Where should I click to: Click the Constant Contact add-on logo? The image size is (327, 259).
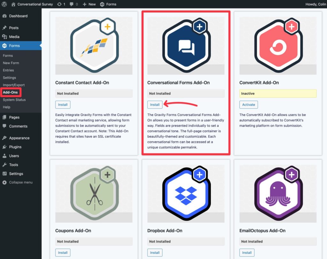[x=94, y=47]
